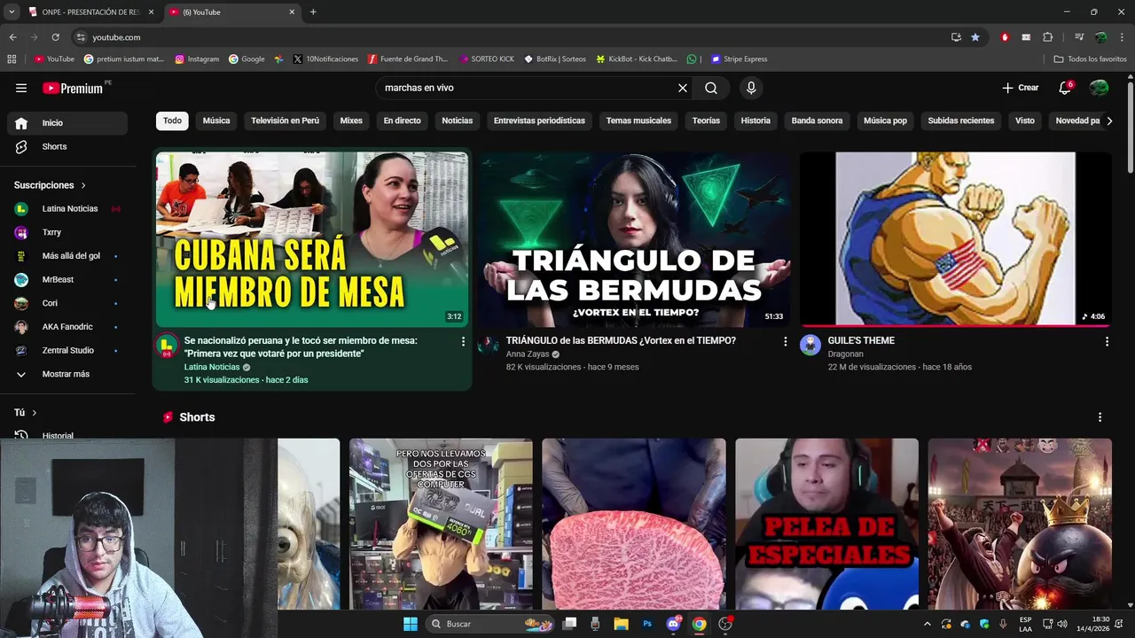Open Zentral Studio subscription channel
Viewport: 1135px width, 638px height.
pyautogui.click(x=67, y=351)
